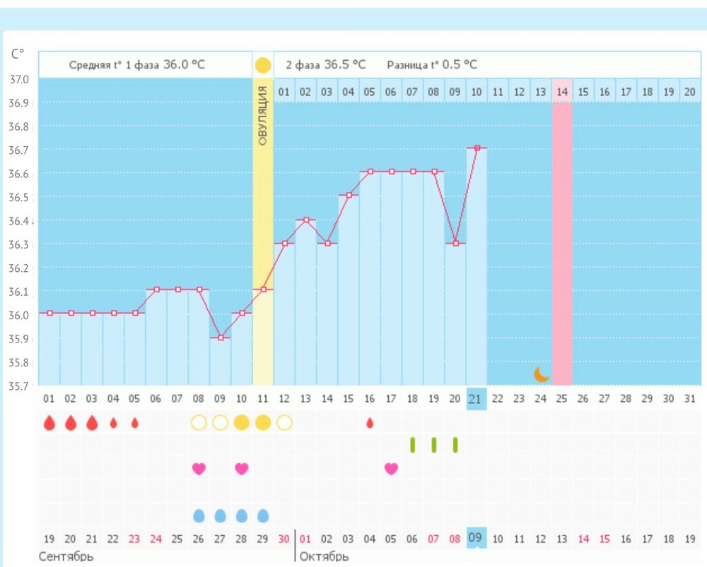The image size is (707, 567).
Task: Select the 36.3 data point on cycle day 20
Action: [456, 243]
